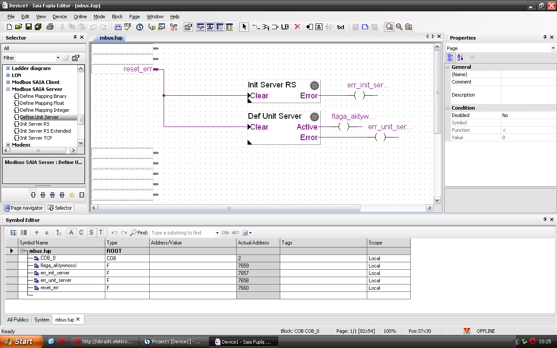Toggle the T view button in Symbol Editor

pos(101,233)
